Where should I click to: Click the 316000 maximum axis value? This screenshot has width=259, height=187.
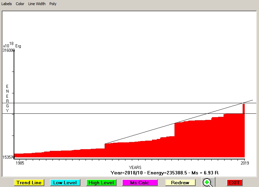tap(9, 50)
